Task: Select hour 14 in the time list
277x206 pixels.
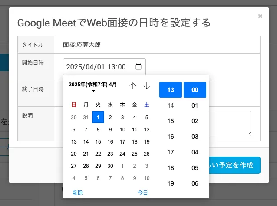Action: click(171, 105)
